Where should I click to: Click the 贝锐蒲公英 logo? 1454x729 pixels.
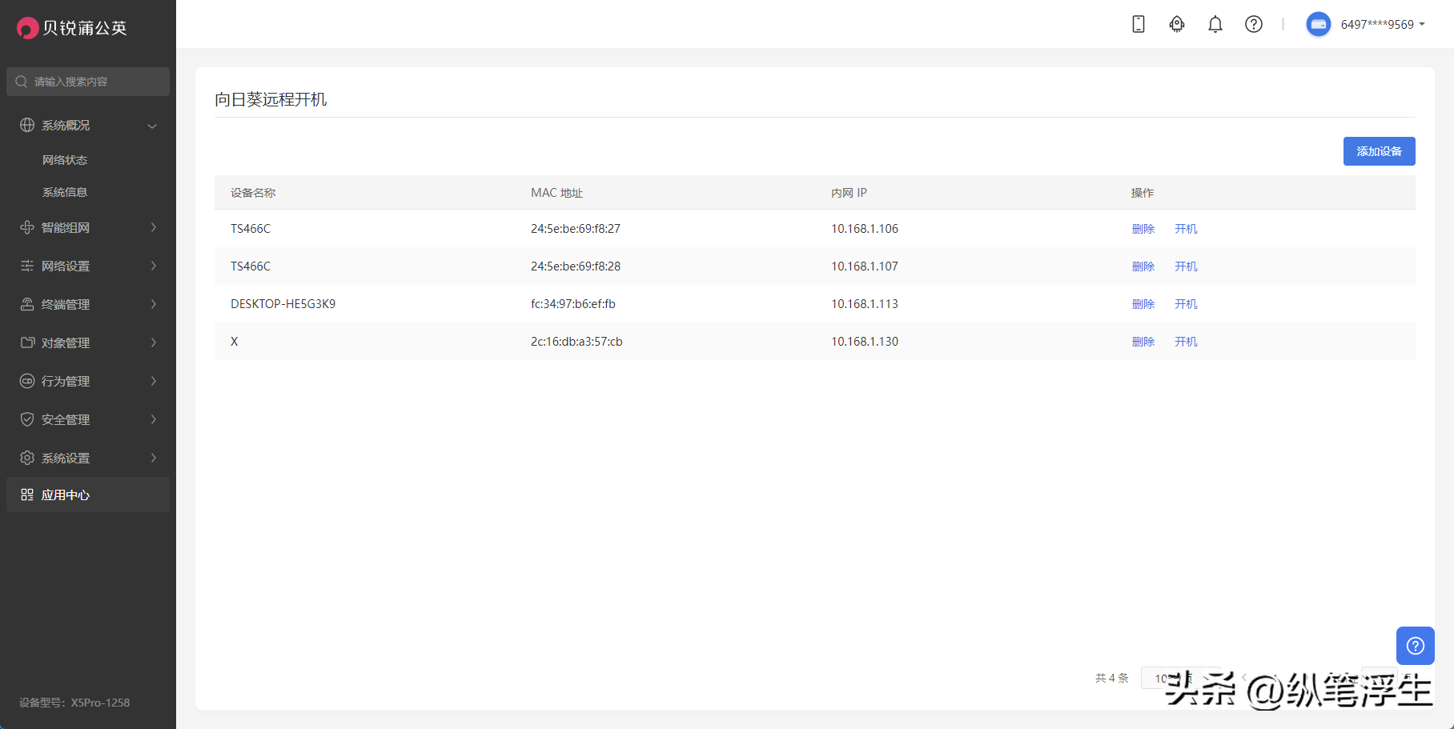click(72, 28)
